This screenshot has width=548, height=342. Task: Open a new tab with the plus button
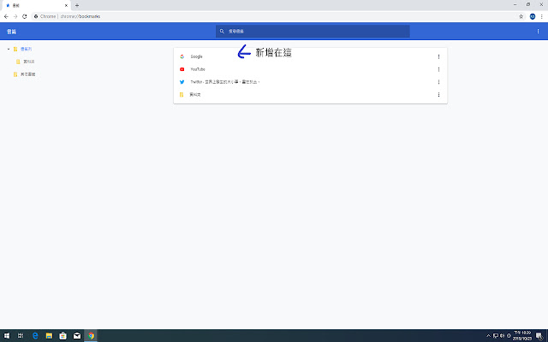click(77, 6)
